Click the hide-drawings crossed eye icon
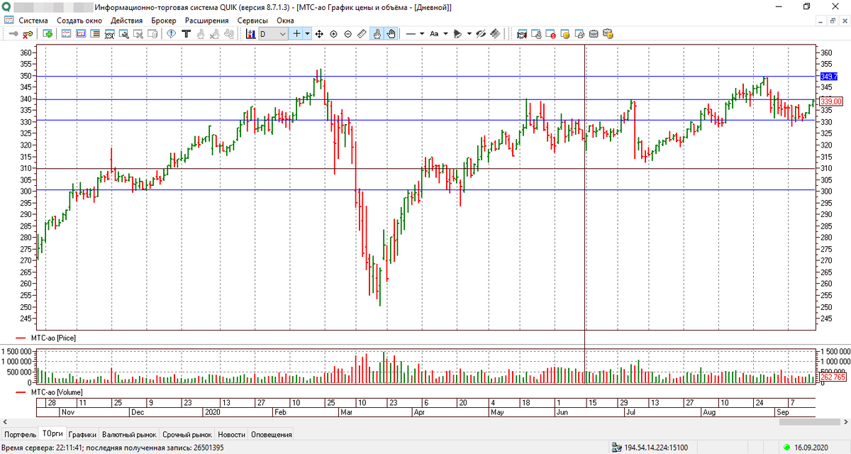 (481, 33)
